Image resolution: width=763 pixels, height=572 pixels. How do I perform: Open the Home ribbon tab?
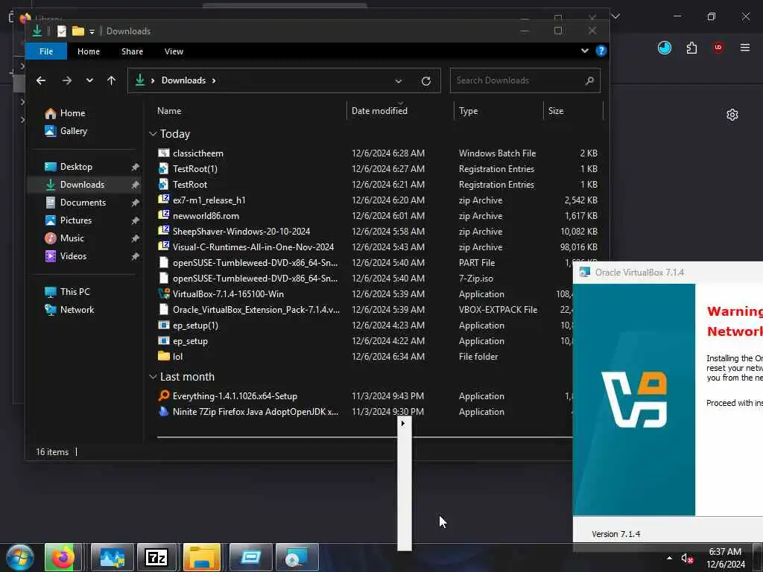tap(89, 51)
